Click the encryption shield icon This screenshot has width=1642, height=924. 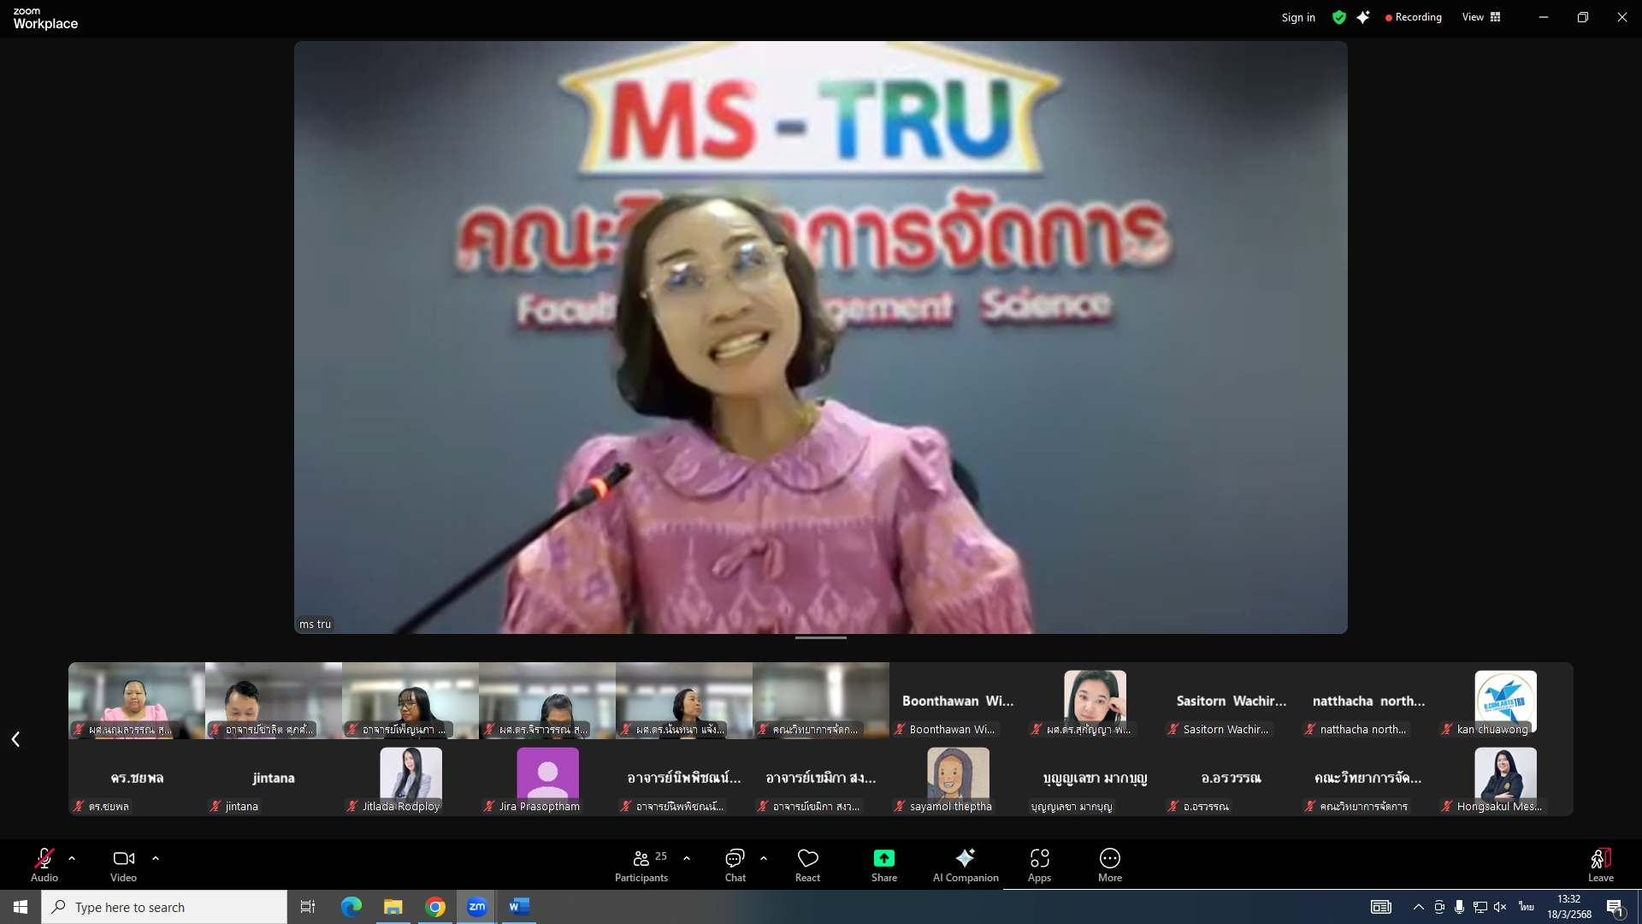coord(1339,17)
